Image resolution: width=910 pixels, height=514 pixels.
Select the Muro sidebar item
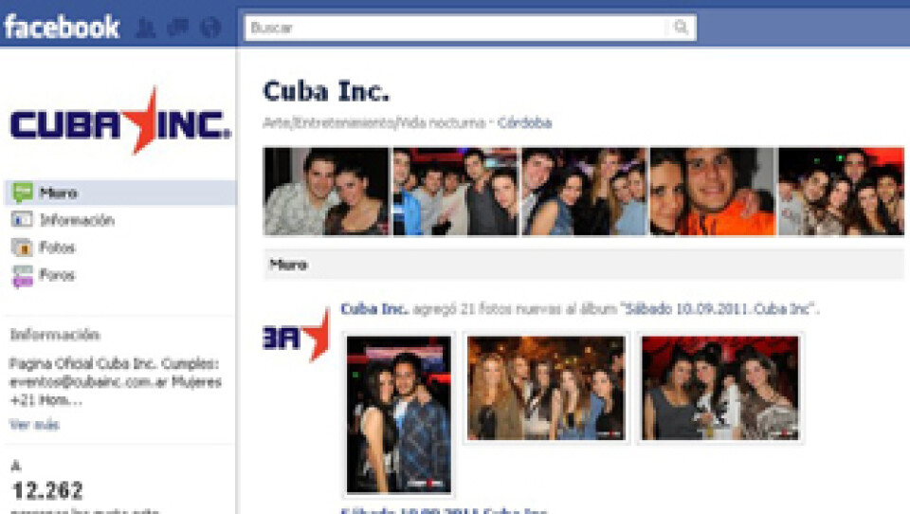click(120, 193)
